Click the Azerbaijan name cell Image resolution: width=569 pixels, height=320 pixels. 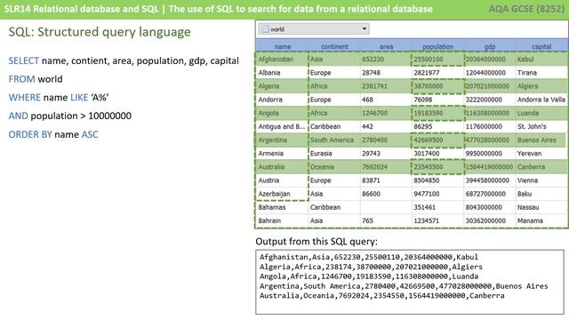(x=283, y=194)
